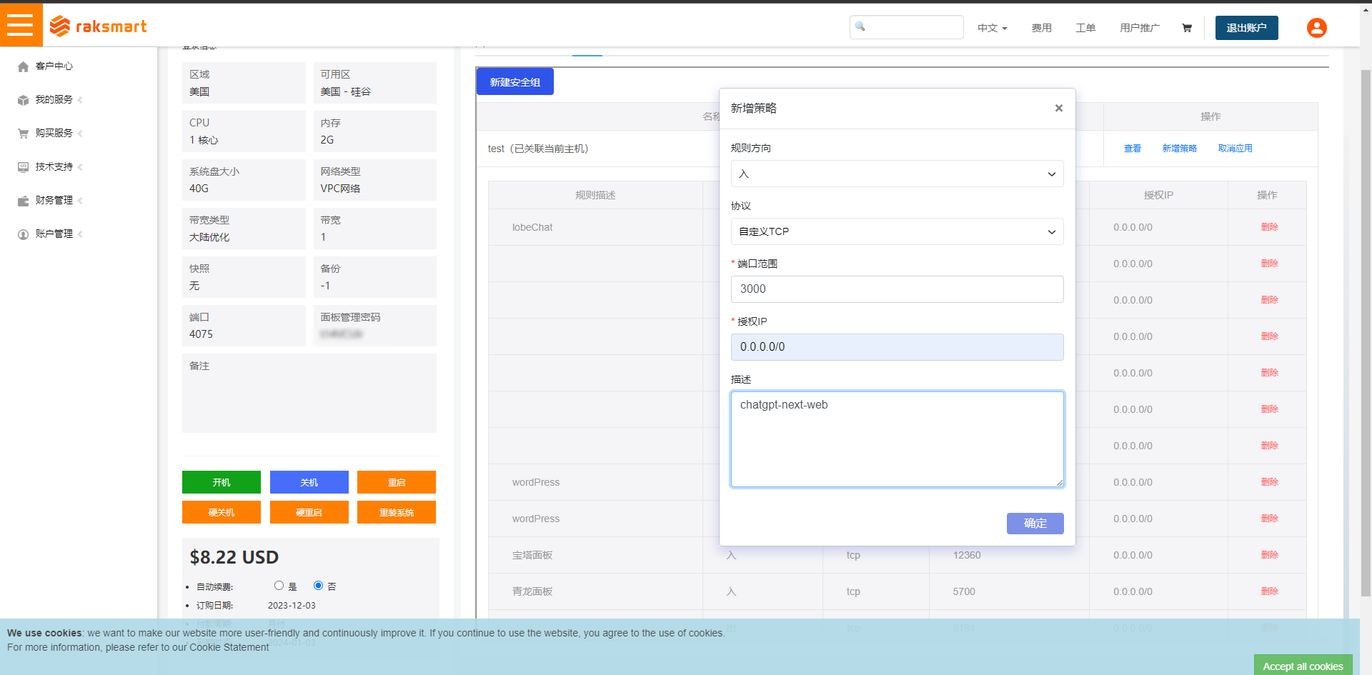Open 我的服务 sidebar section
This screenshot has width=1372, height=675.
click(53, 99)
